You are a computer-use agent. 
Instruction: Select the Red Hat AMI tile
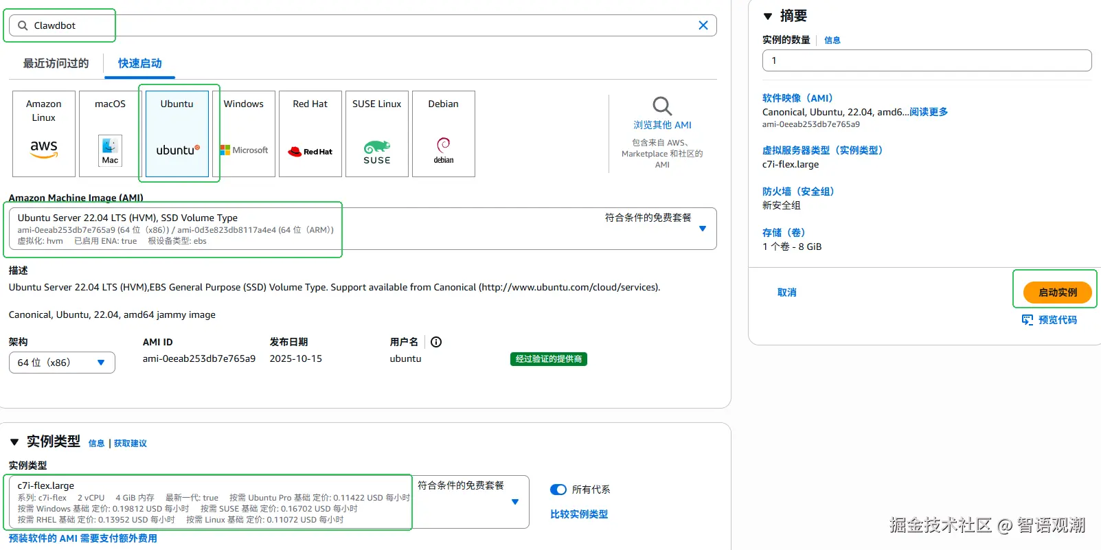click(x=310, y=134)
